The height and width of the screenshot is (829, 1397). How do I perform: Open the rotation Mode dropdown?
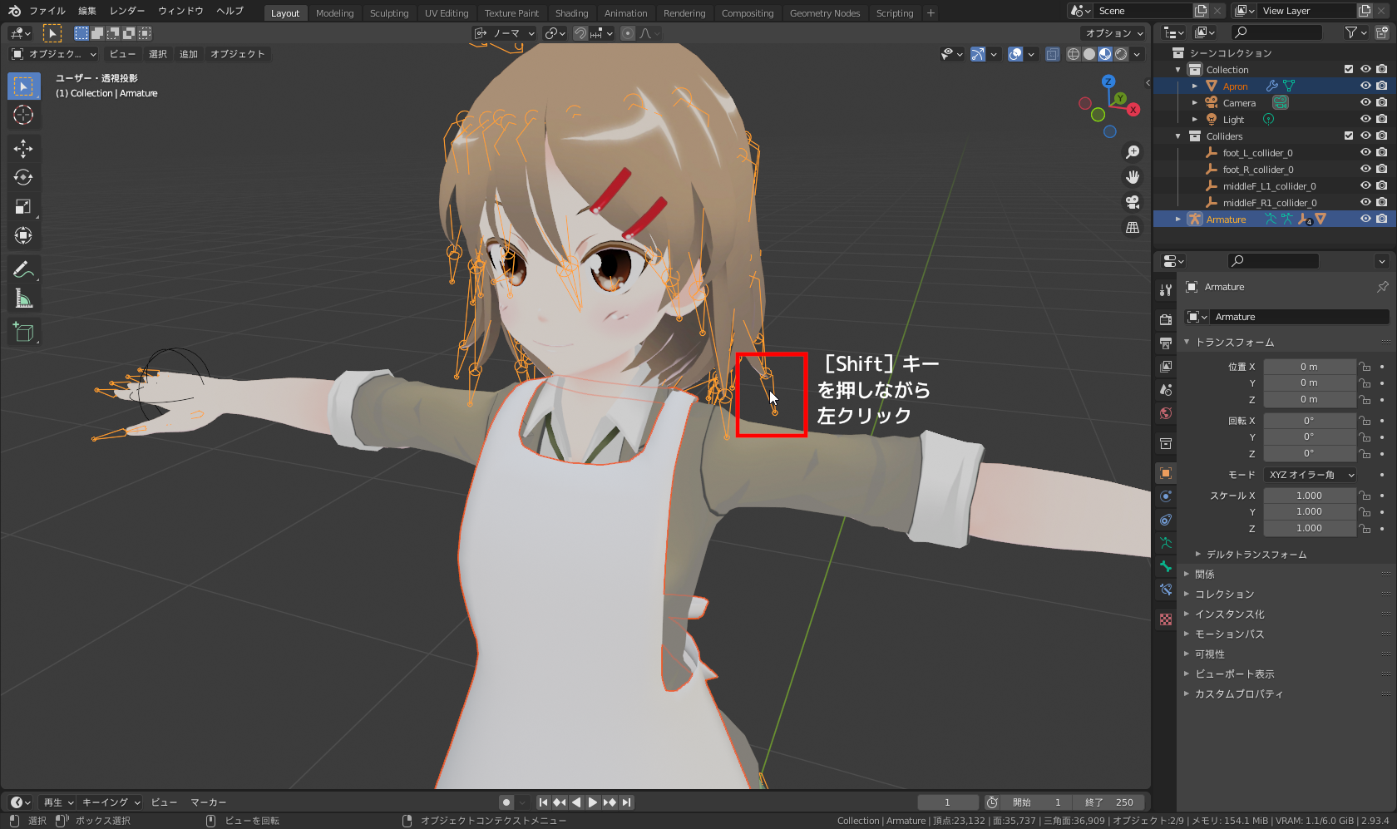tap(1310, 475)
